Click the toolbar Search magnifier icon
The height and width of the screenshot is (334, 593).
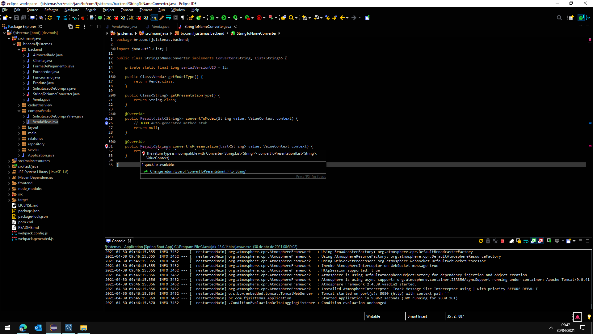291,18
